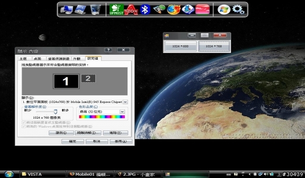Viewport: 305px width, 178px height.
Task: Toggle extend Windows desktop checkbox (E)
Action: [x=23, y=126]
